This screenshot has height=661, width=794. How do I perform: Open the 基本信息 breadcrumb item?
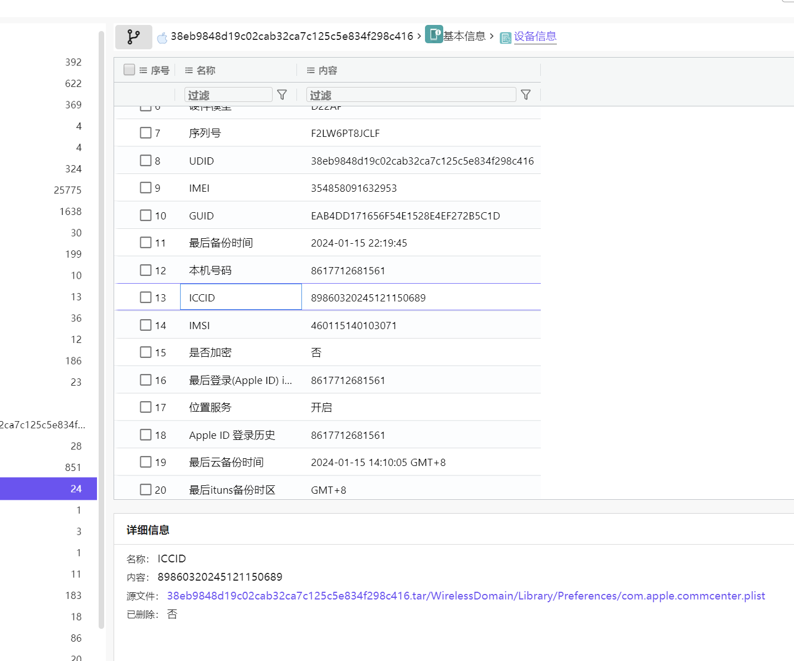click(464, 36)
